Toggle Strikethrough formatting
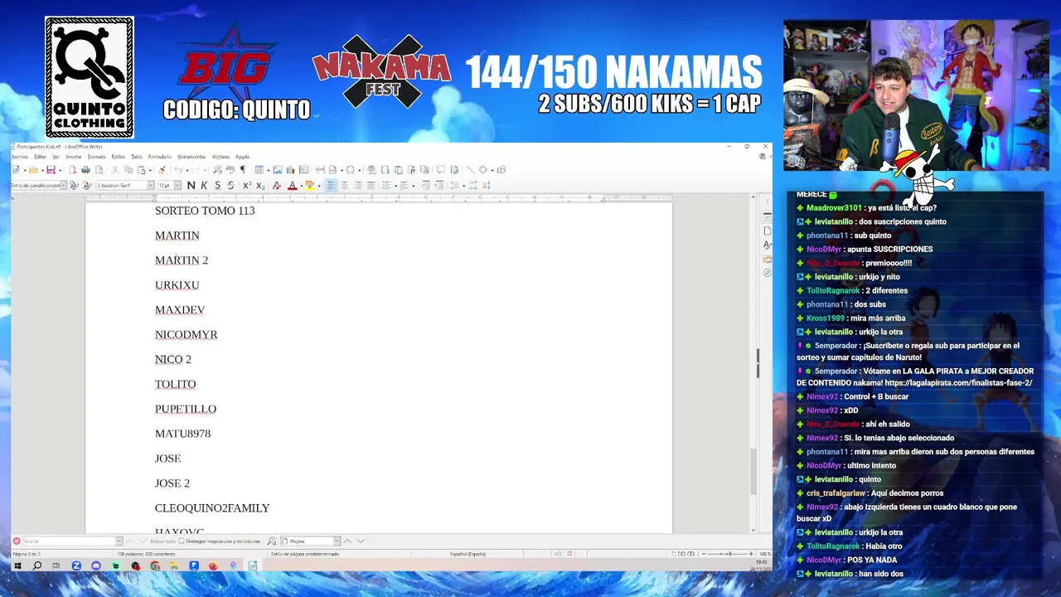Image resolution: width=1061 pixels, height=597 pixels. (x=230, y=186)
